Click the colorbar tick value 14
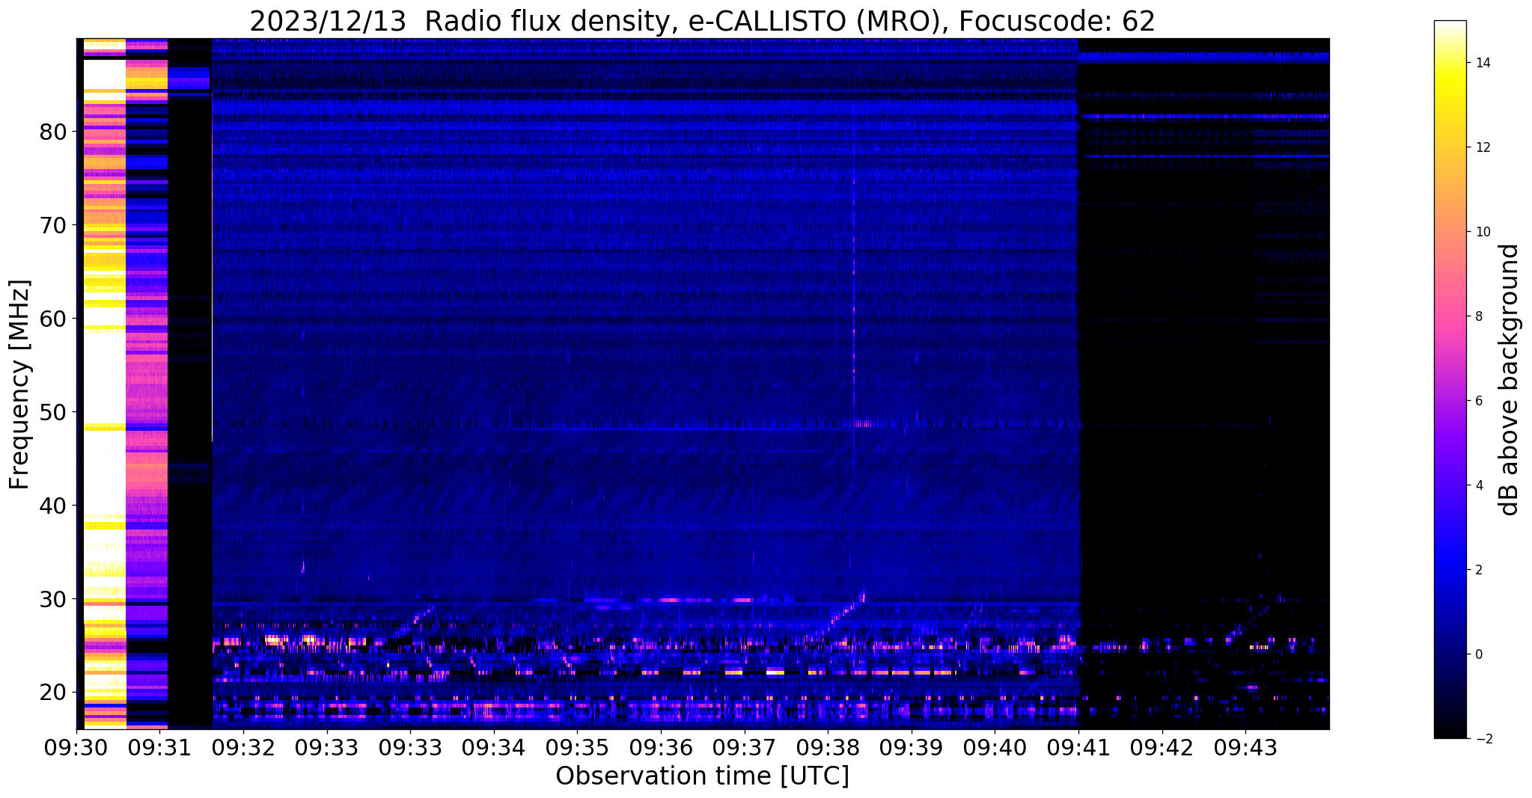Viewport: 1532px width, 798px height. coord(1482,63)
